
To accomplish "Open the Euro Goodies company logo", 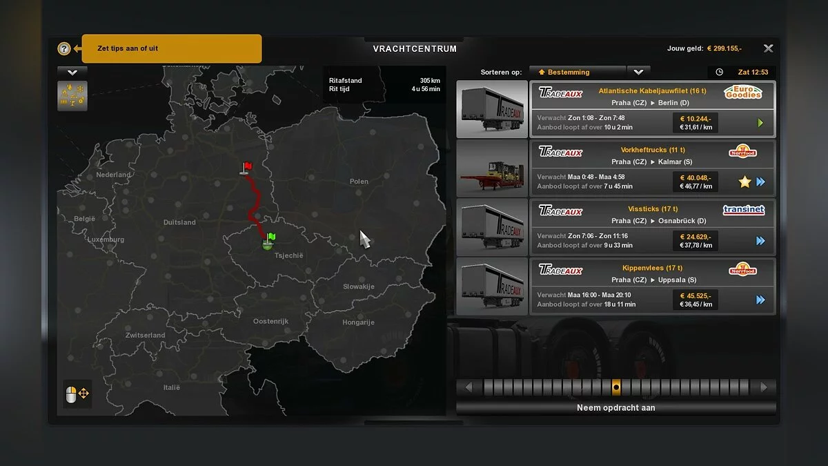I will 743,92.
